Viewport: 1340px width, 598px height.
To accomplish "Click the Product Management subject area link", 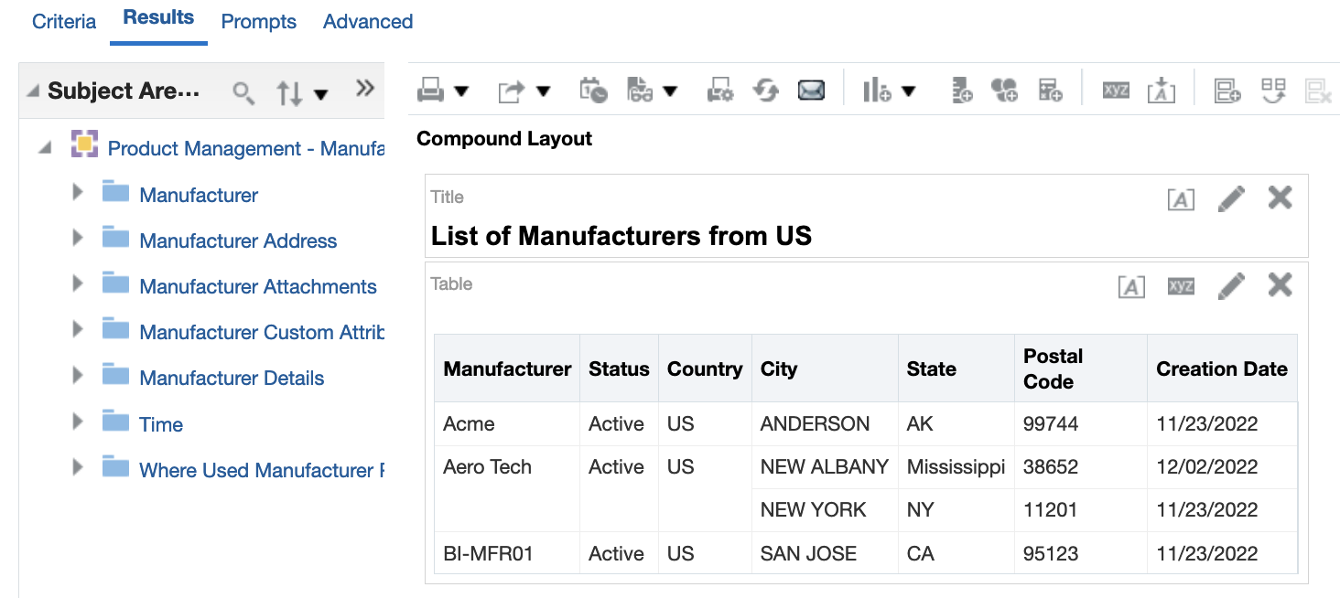I will [245, 148].
